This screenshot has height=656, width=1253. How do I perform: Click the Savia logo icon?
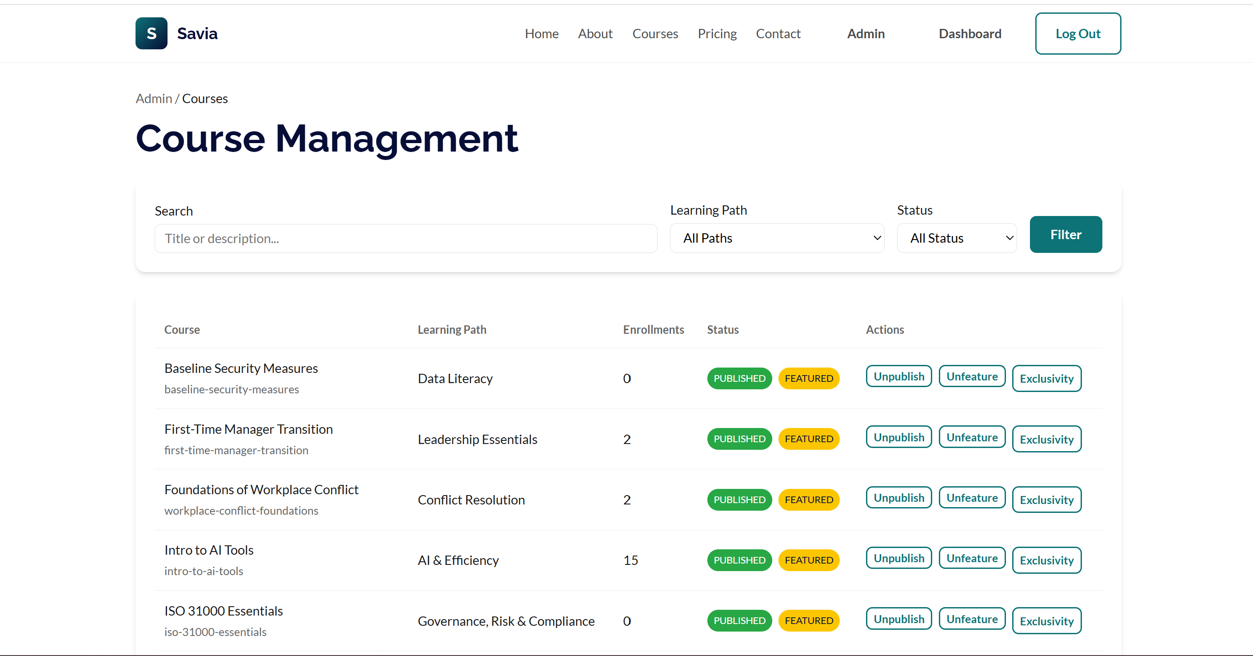coord(151,33)
